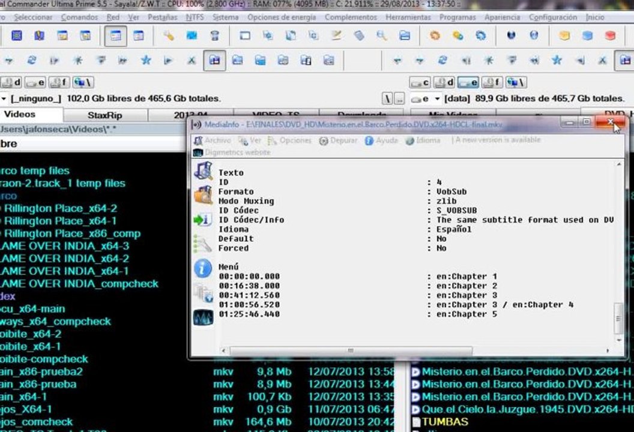Click the MediaInfo horizontal scrollbar thumb
This screenshot has height=432, width=634.
tap(351, 350)
